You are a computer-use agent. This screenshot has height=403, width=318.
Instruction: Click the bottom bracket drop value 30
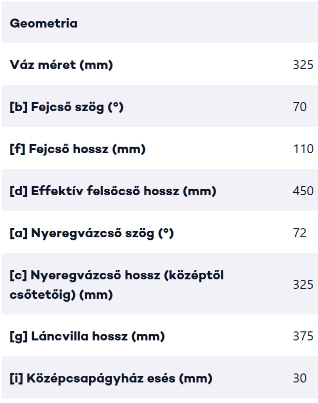click(300, 378)
